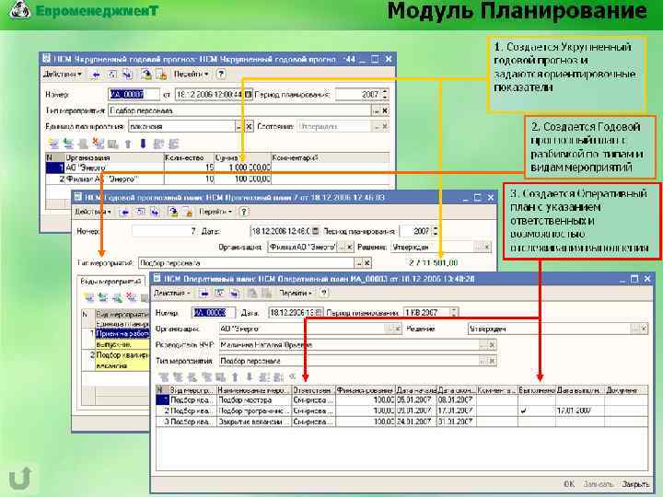This screenshot has width=663, height=497.
Task: Click Решение field in annual plan window
Action: (x=432, y=248)
